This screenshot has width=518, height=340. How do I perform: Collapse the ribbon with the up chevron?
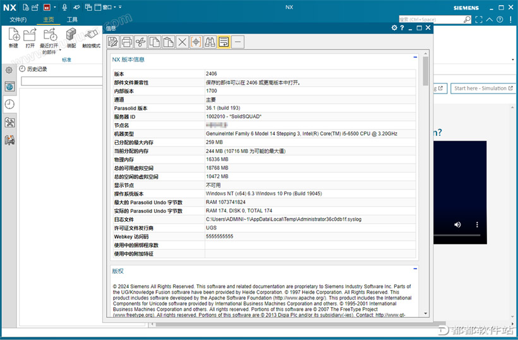490,20
